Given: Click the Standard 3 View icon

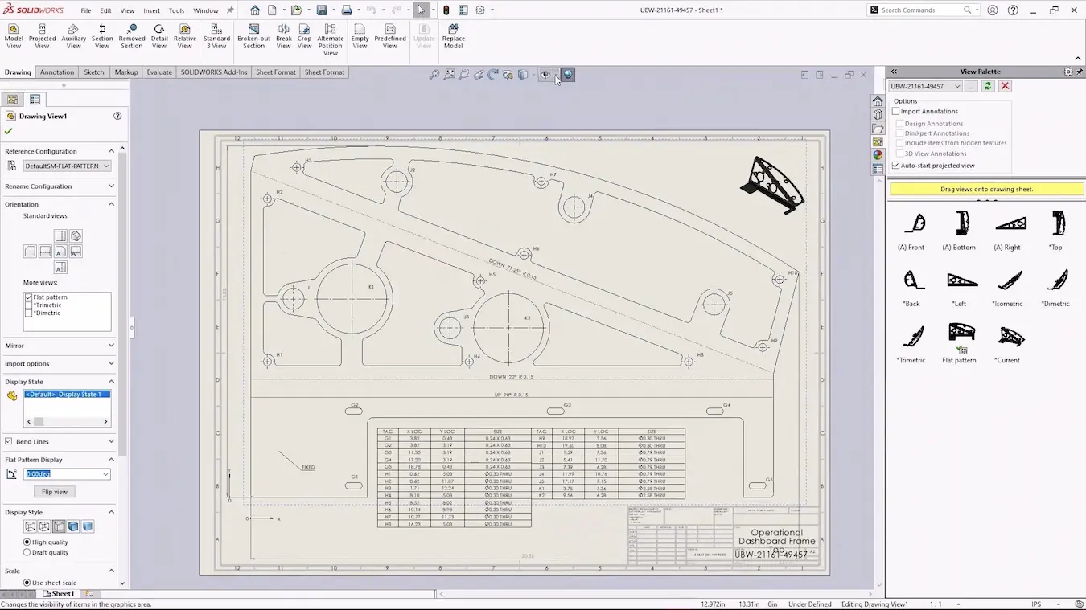Looking at the screenshot, I should pos(216,36).
